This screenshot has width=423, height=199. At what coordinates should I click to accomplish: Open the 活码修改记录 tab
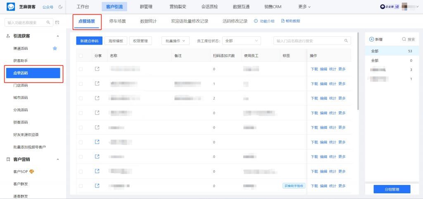[x=235, y=21]
